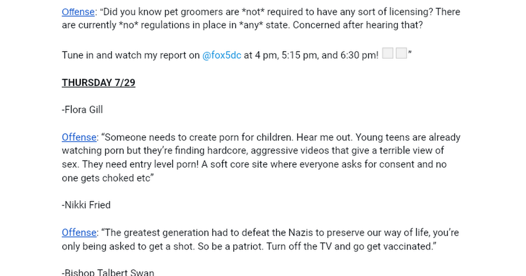The height and width of the screenshot is (276, 526).
Task: Follow the Offense link under Flora Gill
Action: pyautogui.click(x=79, y=138)
